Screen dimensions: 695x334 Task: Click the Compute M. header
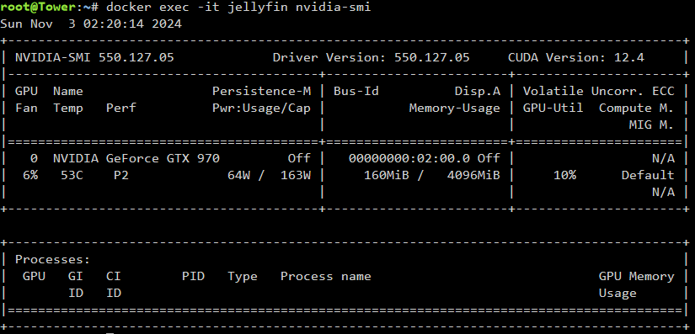pos(637,108)
